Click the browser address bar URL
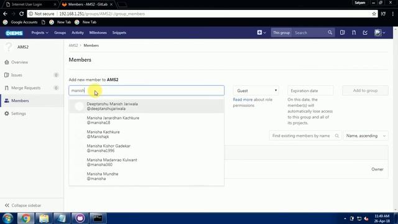This screenshot has width=398, height=224. (x=102, y=14)
